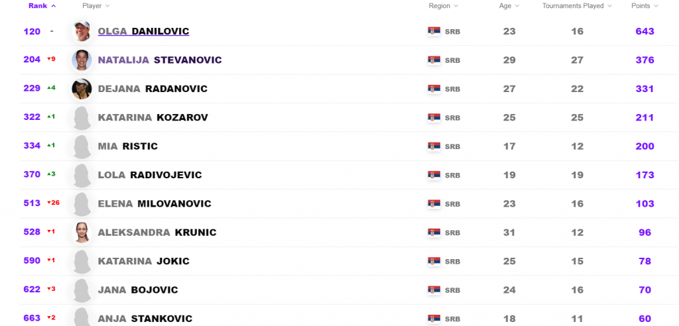Open Olga Danilovic's profile photo
679x326 pixels.
(82, 31)
